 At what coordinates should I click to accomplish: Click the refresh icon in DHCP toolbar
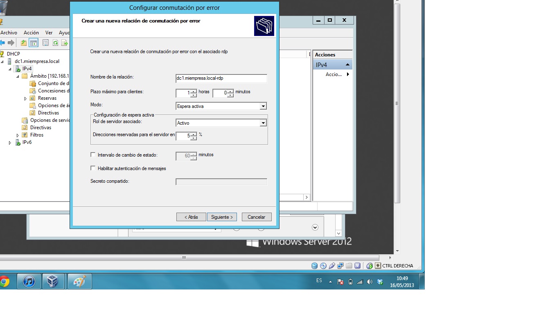[55, 43]
